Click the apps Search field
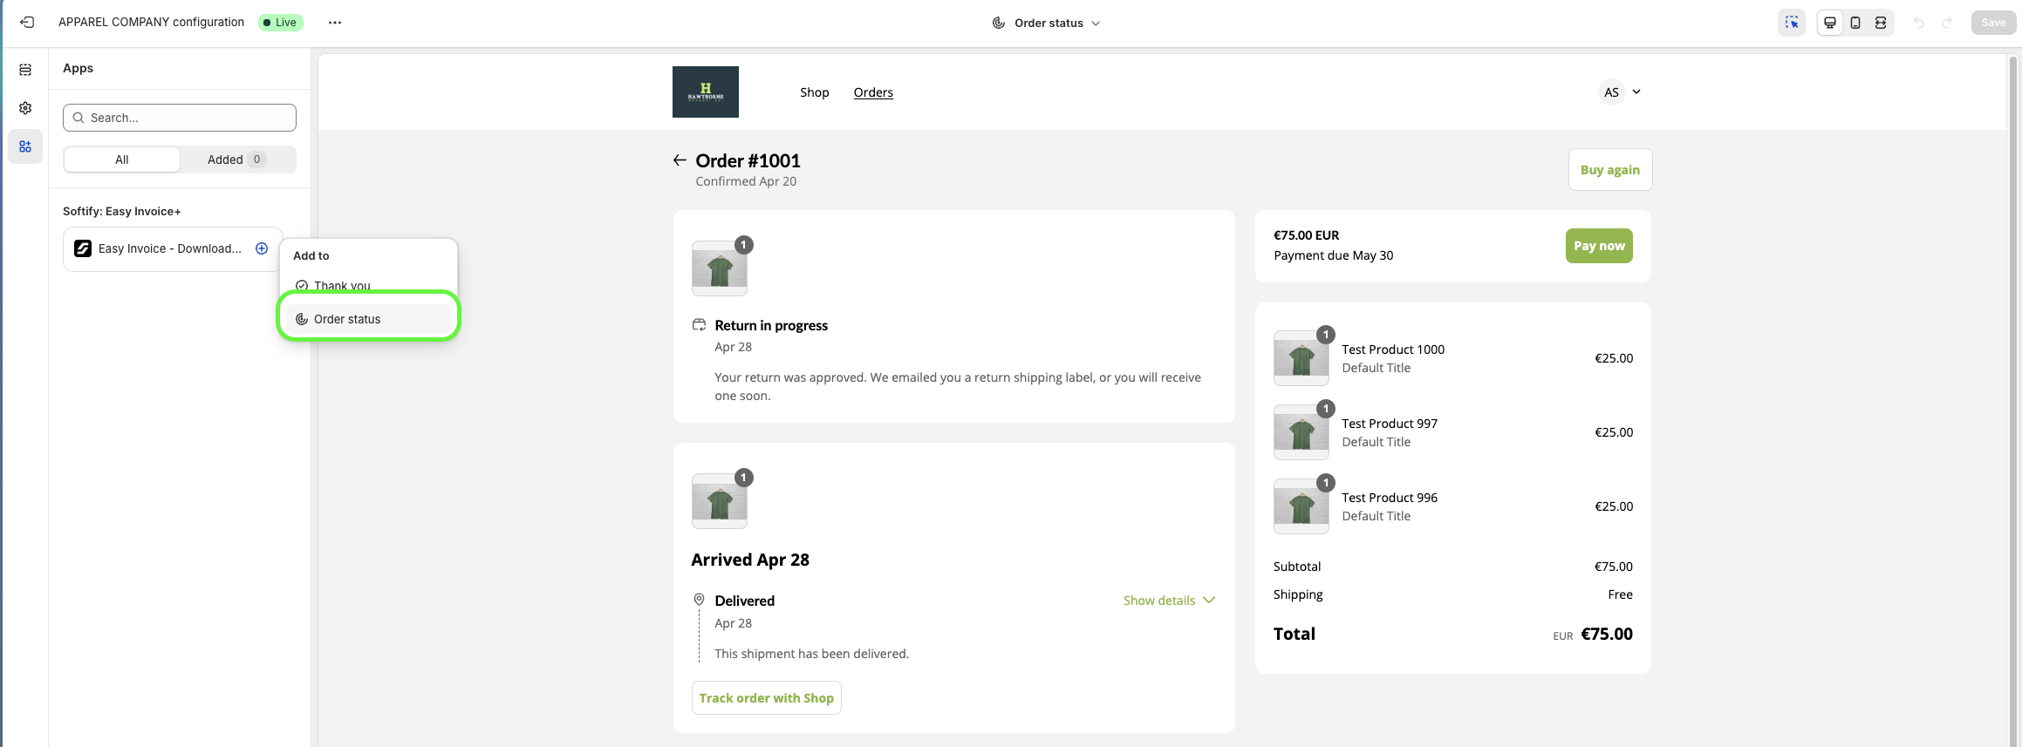2022x747 pixels. (180, 118)
